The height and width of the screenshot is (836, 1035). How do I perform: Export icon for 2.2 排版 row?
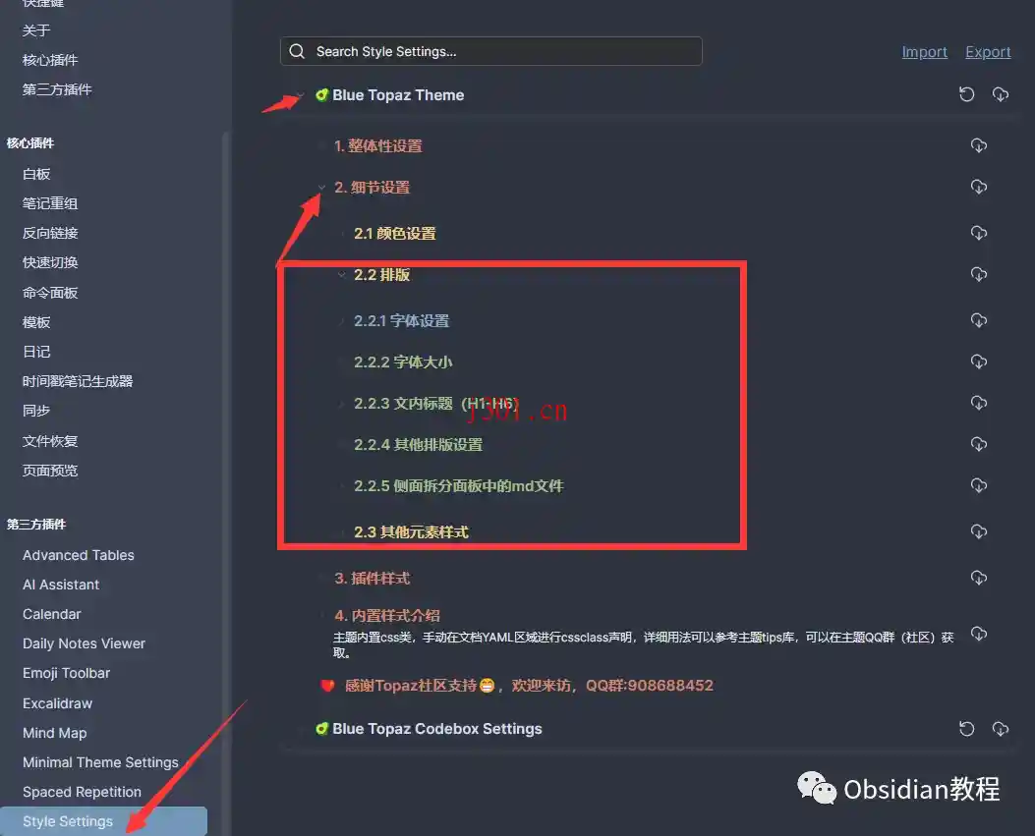(x=978, y=274)
